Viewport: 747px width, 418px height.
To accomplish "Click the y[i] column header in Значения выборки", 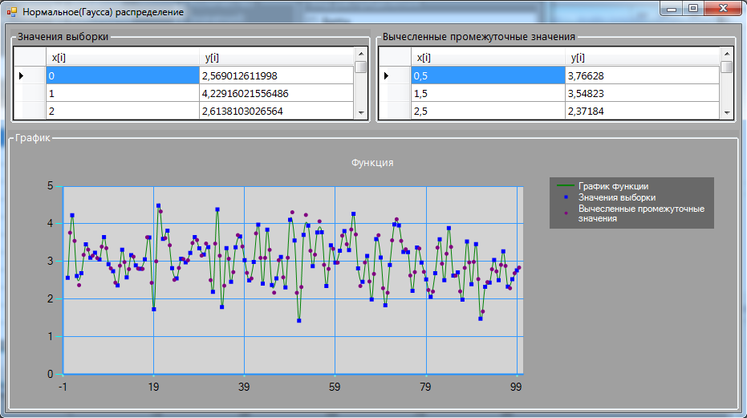I will click(x=277, y=57).
